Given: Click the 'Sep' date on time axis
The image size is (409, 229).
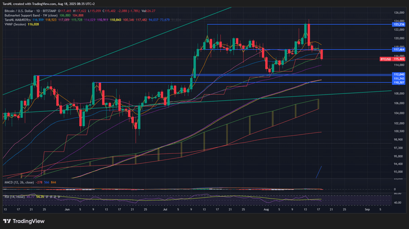Looking at the screenshot, I should click(367, 210).
